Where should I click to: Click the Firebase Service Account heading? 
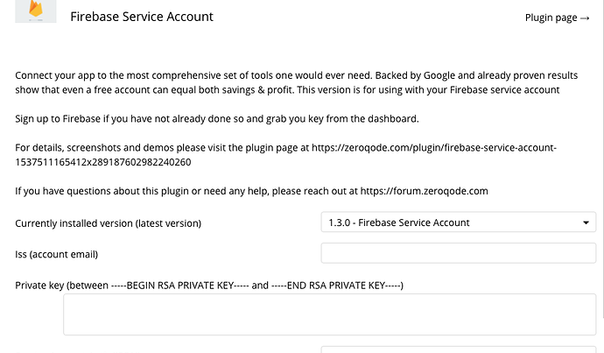point(142,17)
